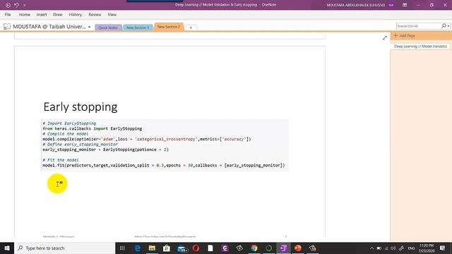Open the Draw ribbon tab
Image resolution: width=452 pixels, height=254 pixels.
58,14
